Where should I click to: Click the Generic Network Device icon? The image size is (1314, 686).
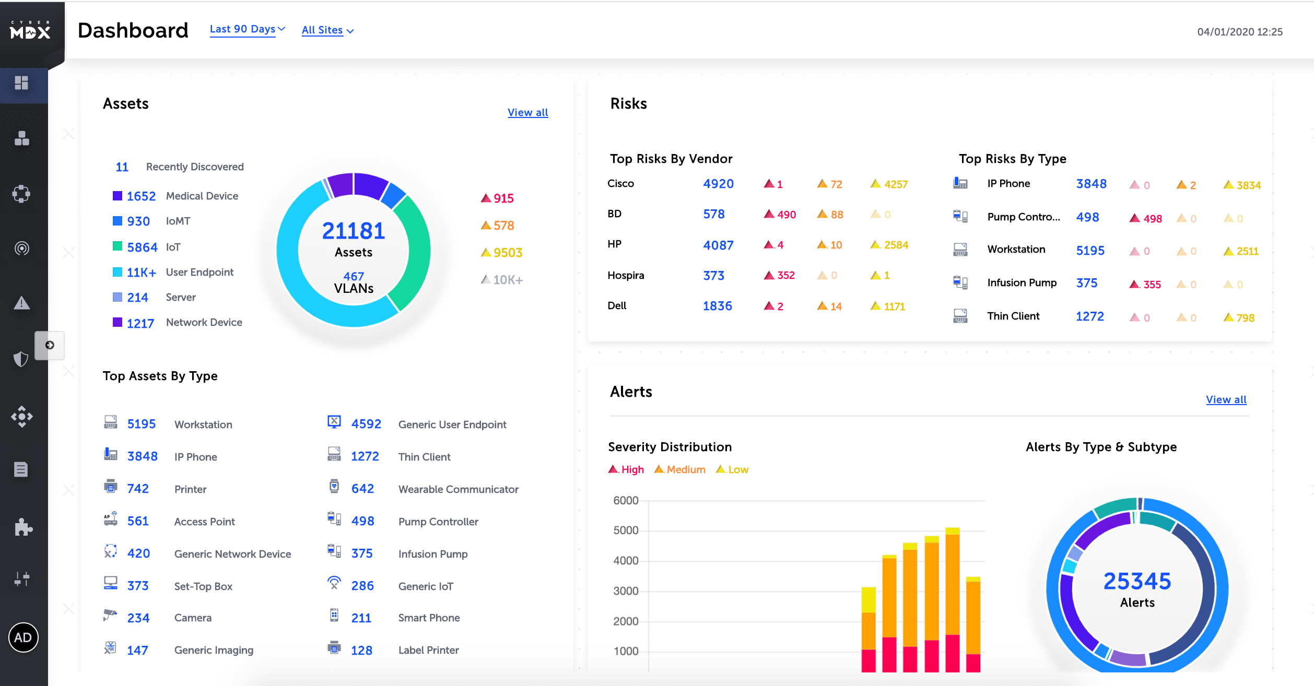[110, 551]
